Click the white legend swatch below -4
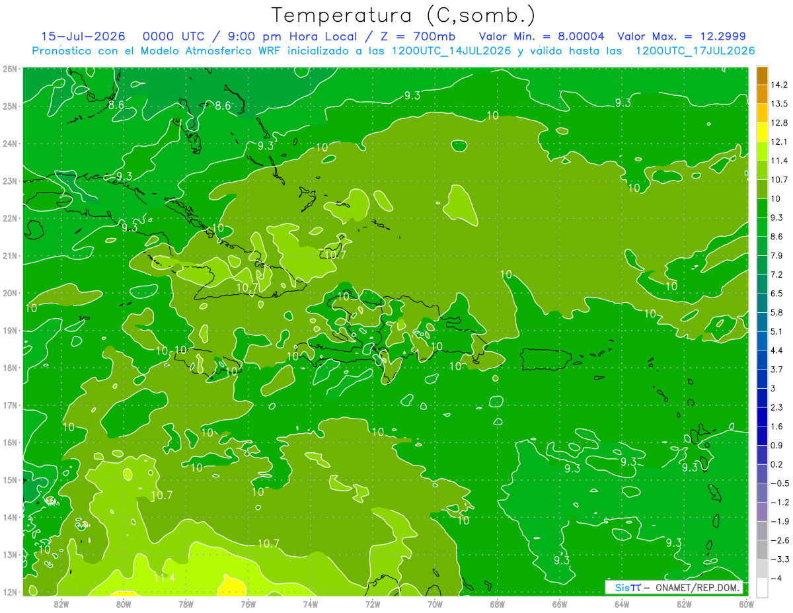This screenshot has height=613, width=793. [762, 587]
